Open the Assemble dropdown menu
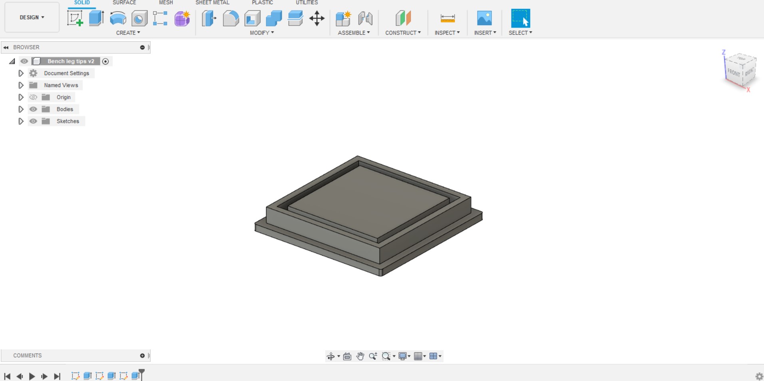Screen dimensions: 764x381 tap(354, 33)
